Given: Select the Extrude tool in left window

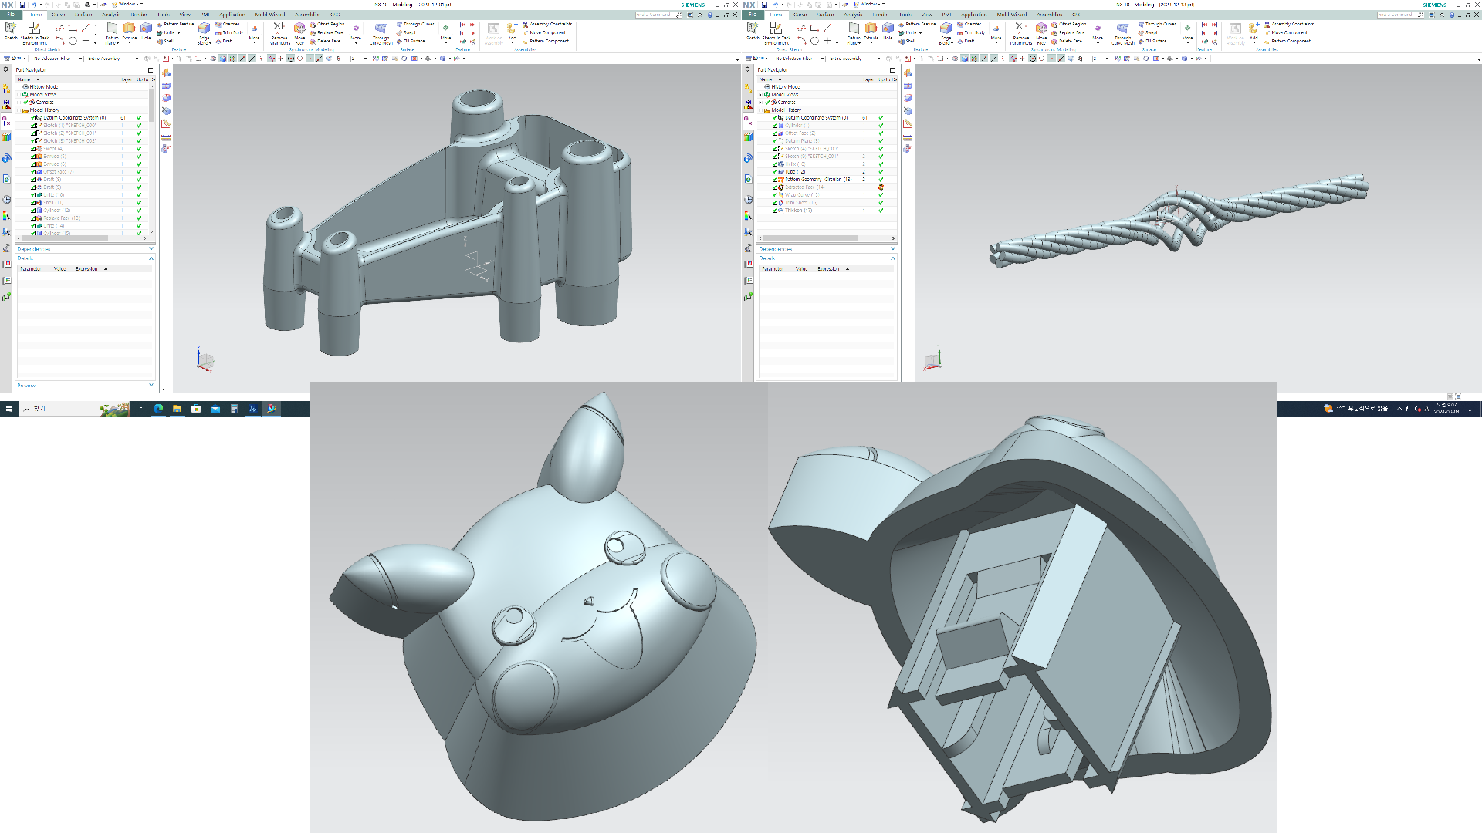Looking at the screenshot, I should pos(129,31).
